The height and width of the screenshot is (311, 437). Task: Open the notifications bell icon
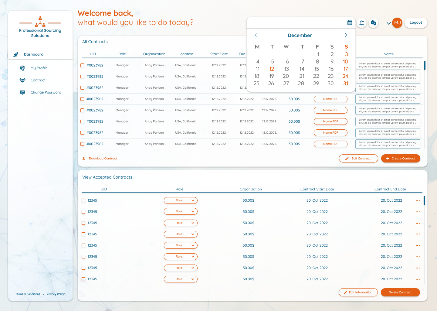point(361,23)
